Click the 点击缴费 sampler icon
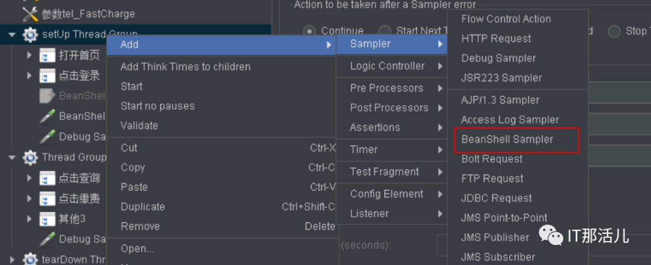651x265 pixels. tap(47, 198)
